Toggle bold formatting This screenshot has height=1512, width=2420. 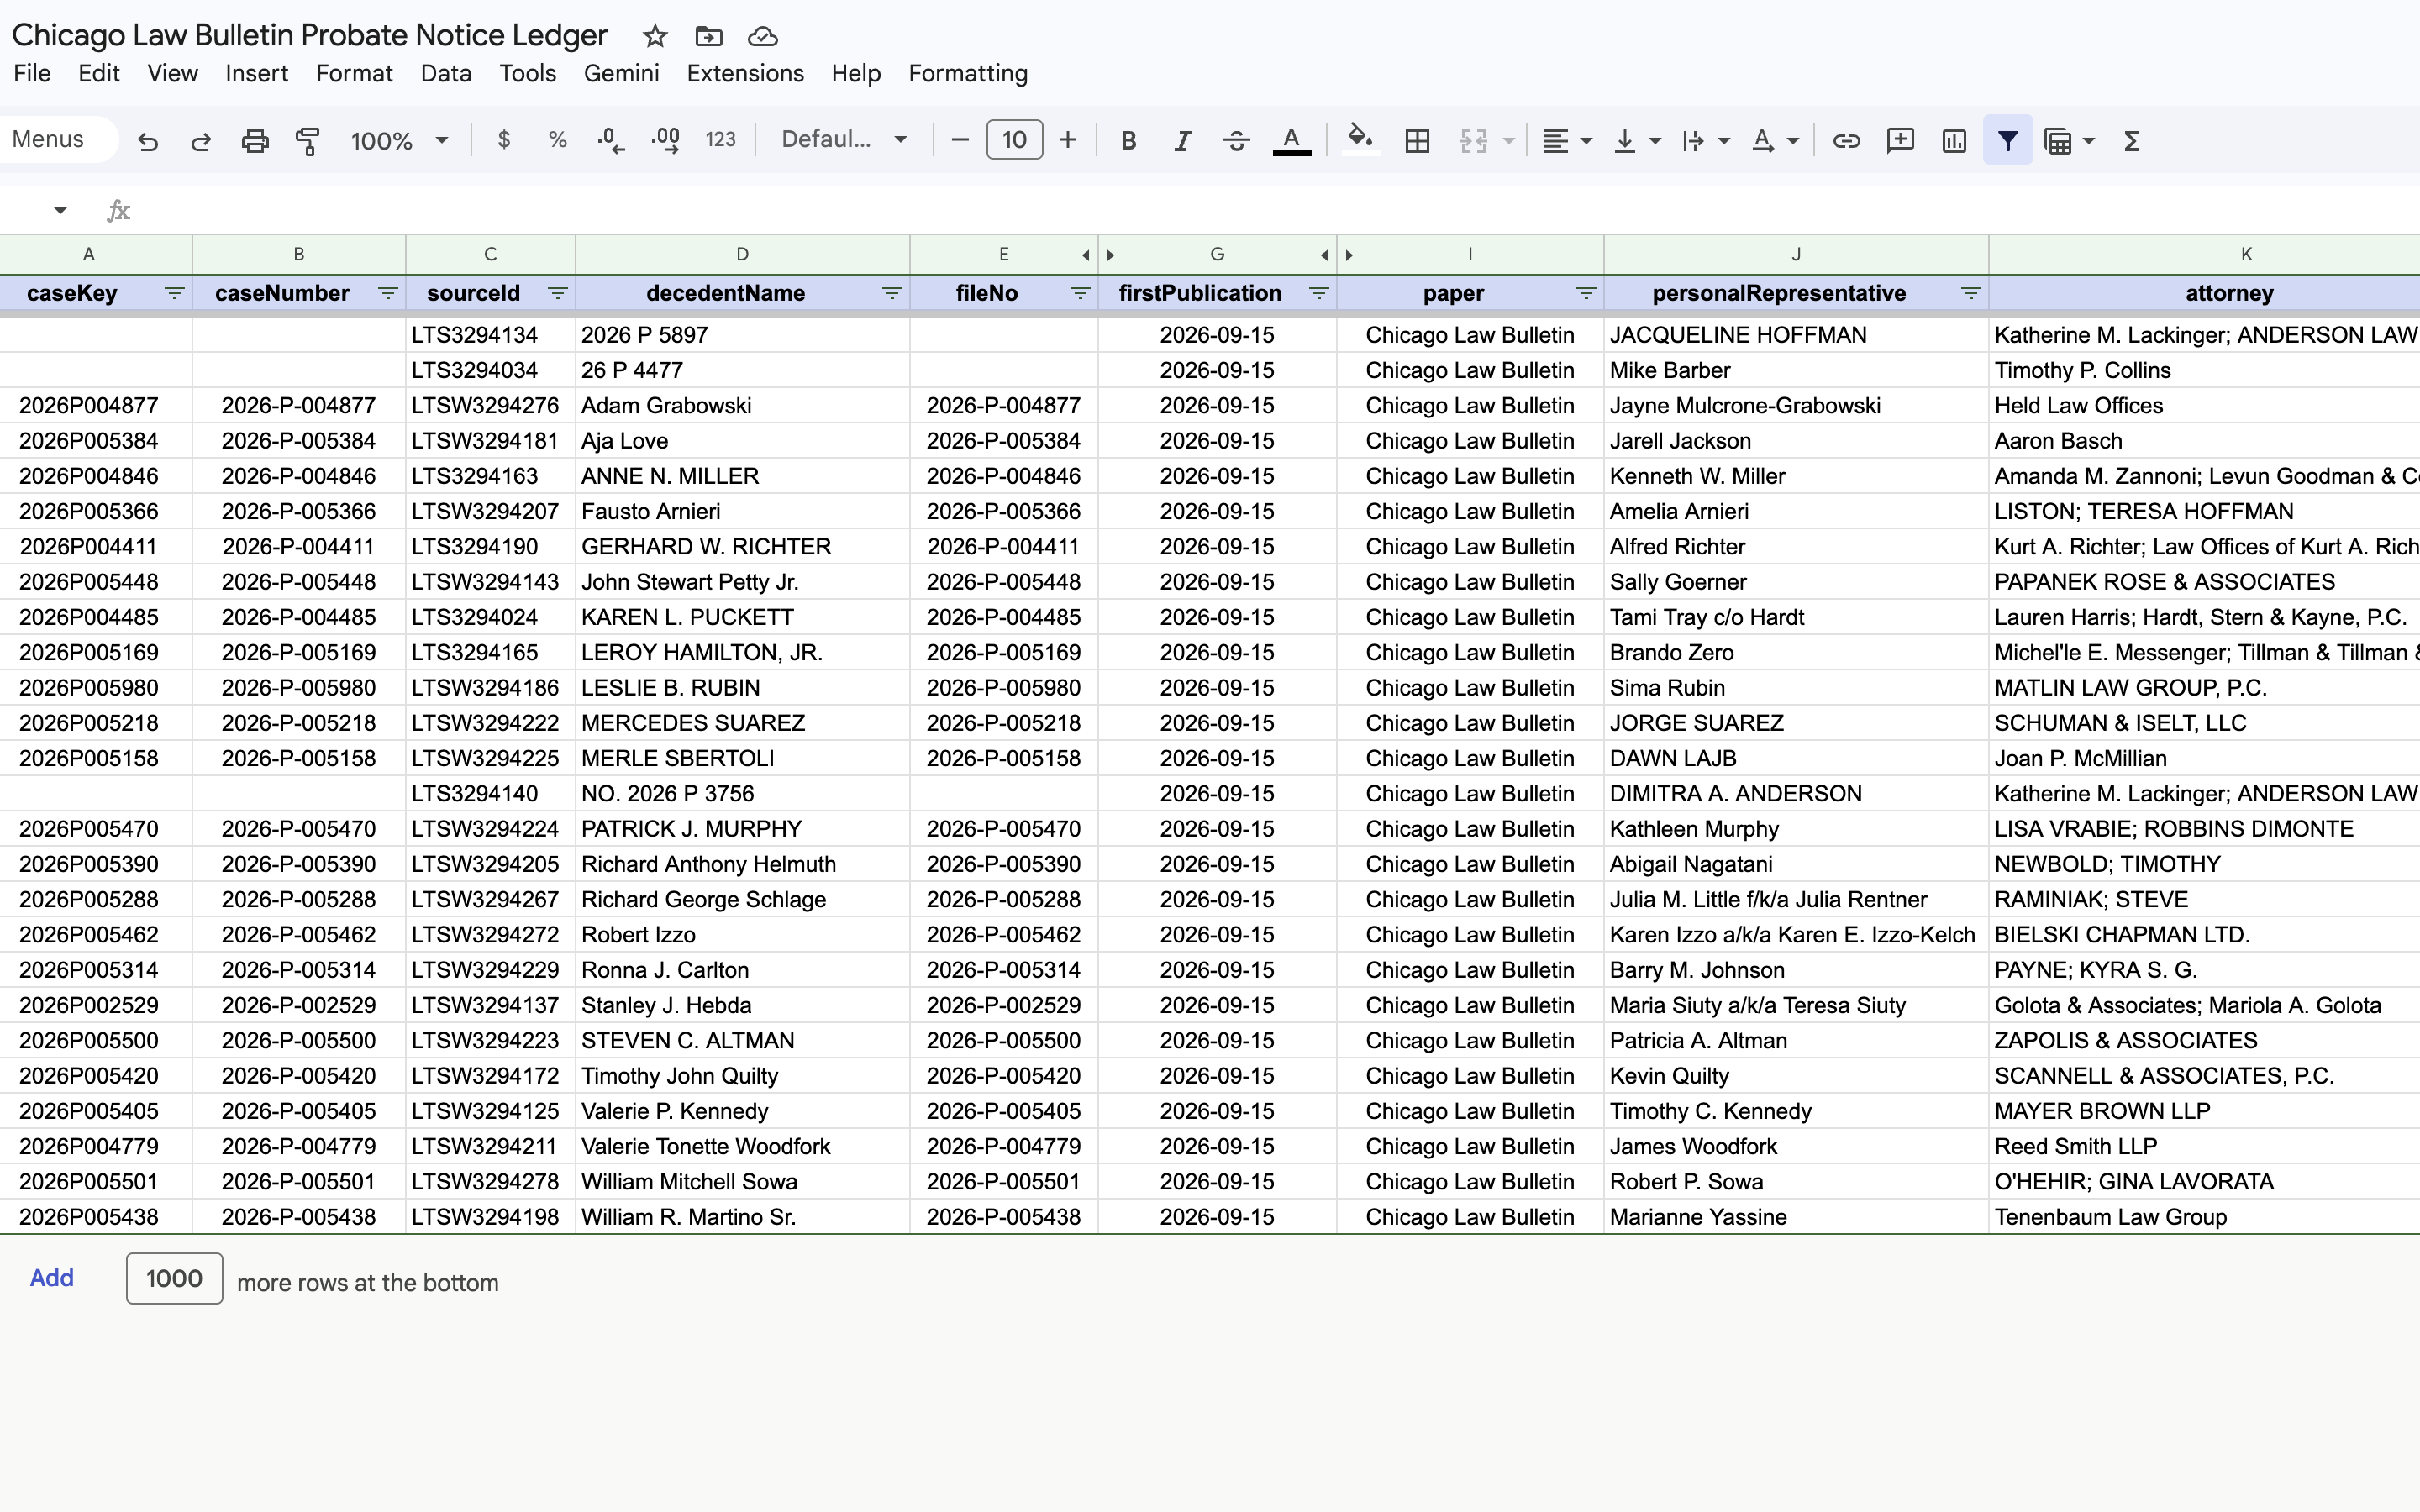point(1129,141)
